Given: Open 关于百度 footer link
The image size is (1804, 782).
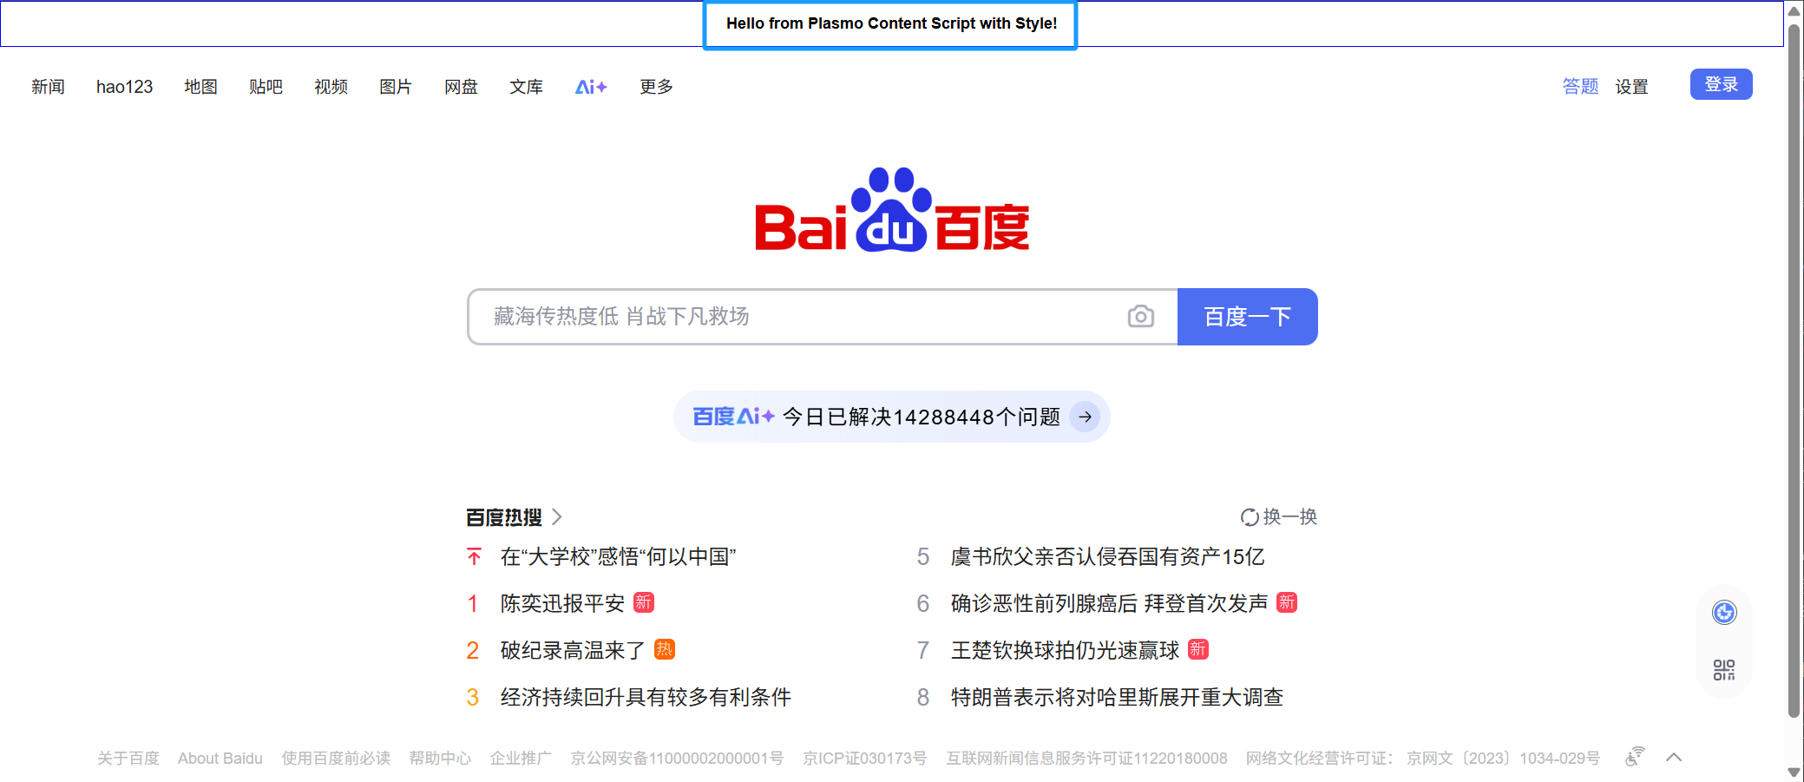Looking at the screenshot, I should click(128, 759).
